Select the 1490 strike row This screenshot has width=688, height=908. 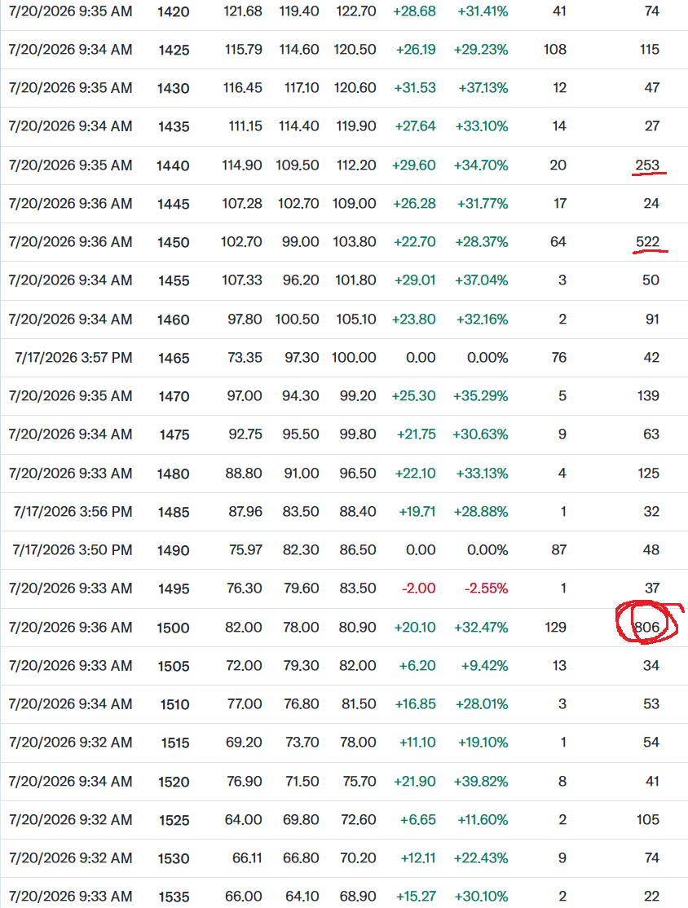344,550
